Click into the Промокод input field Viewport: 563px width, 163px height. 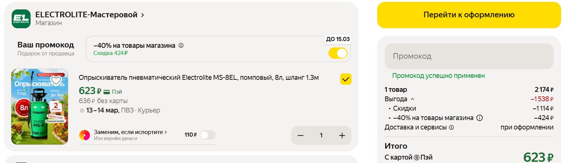(x=469, y=56)
